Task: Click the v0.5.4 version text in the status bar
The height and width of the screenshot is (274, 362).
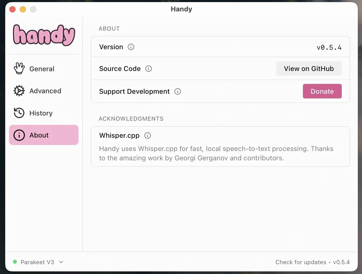Action: tap(341, 262)
